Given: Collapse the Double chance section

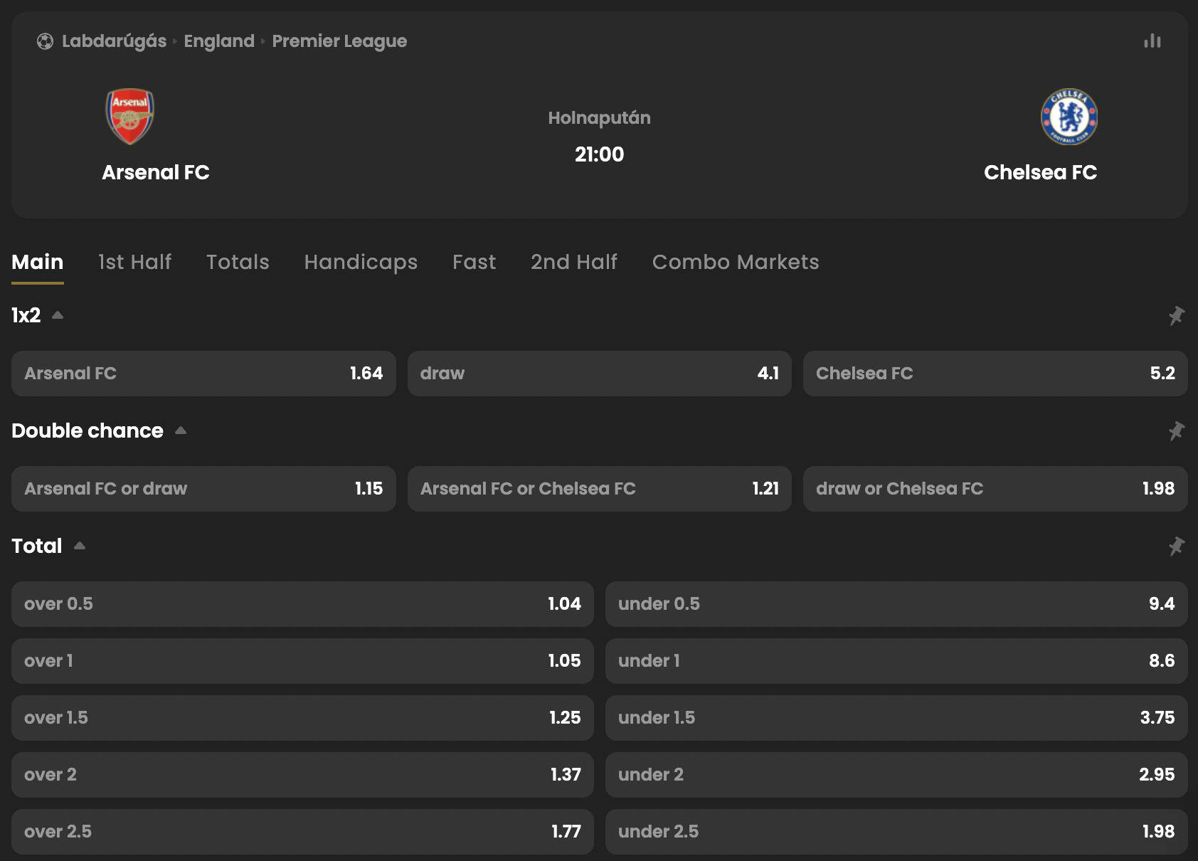Looking at the screenshot, I should coord(181,431).
